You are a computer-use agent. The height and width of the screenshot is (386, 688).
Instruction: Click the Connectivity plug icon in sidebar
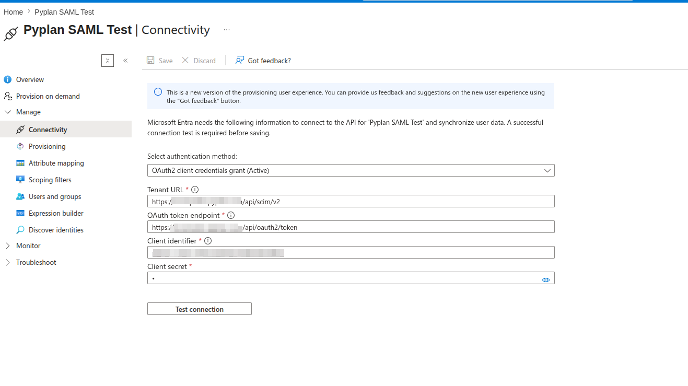(20, 130)
